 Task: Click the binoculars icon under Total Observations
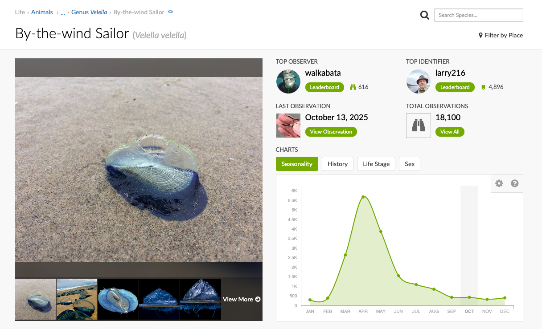tap(418, 126)
